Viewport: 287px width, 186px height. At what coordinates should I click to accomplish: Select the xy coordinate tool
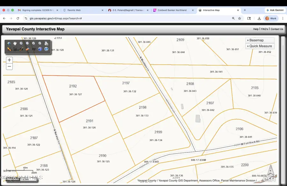[x=34, y=49]
